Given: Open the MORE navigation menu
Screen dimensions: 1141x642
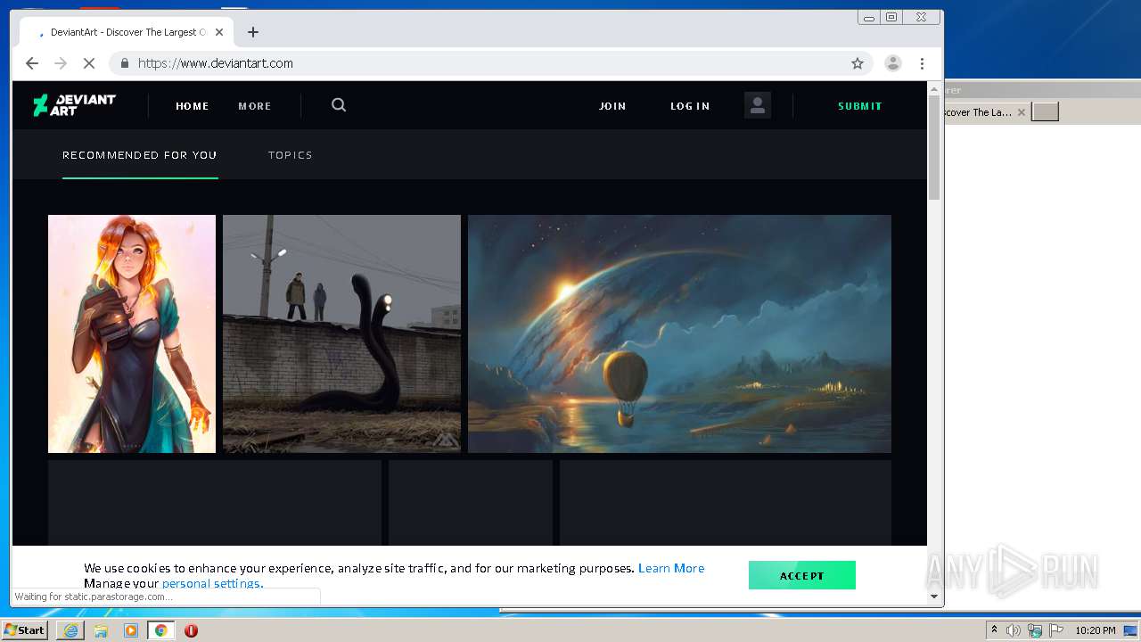Looking at the screenshot, I should (x=254, y=106).
